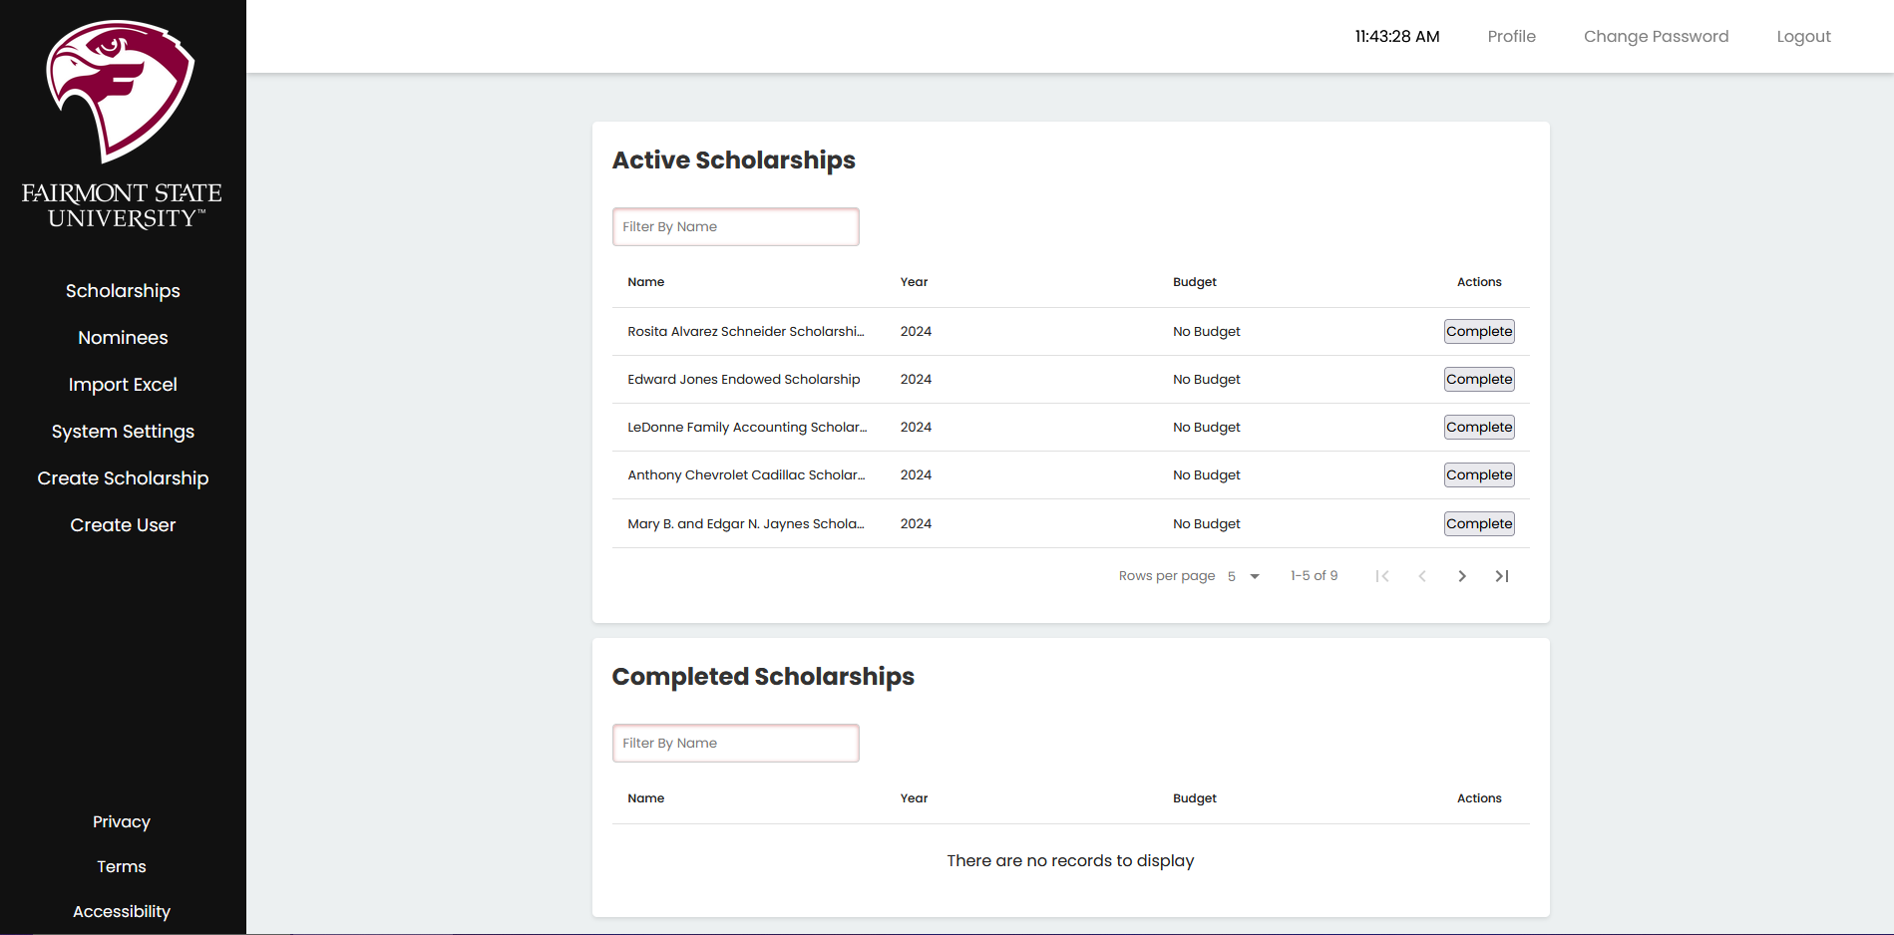Complete the LeDonne Family Accounting scholarship
The width and height of the screenshot is (1894, 935).
(x=1478, y=428)
